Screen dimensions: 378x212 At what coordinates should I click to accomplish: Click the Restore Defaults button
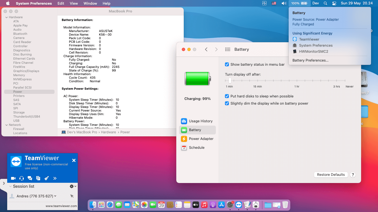pos(331,174)
